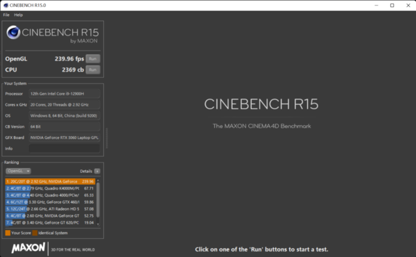This screenshot has width=416, height=257.
Task: Click the Cinebench app icon in title bar
Action: pos(6,6)
